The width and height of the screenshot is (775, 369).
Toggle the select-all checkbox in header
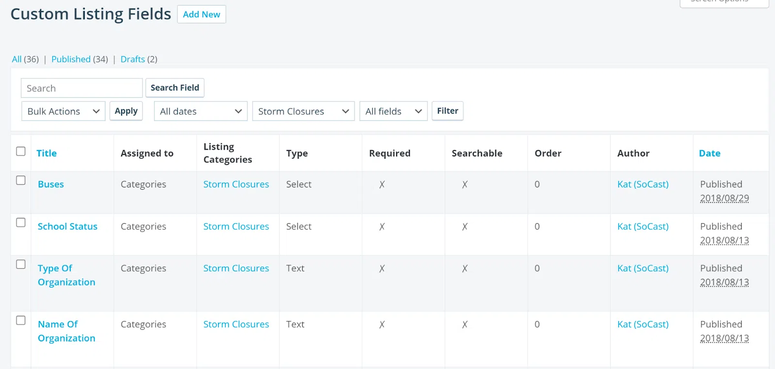[x=21, y=151]
